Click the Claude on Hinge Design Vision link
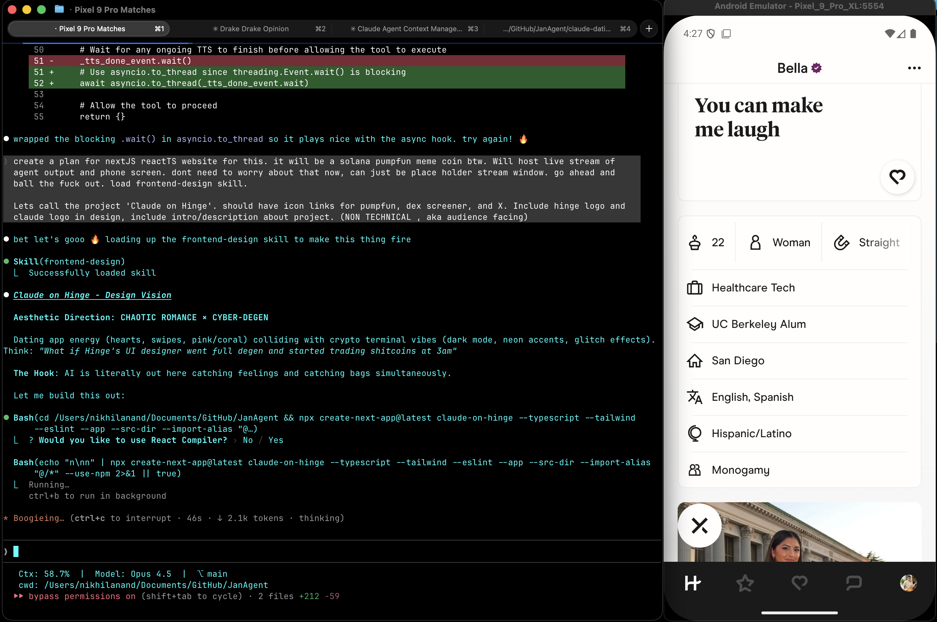The height and width of the screenshot is (622, 937). [92, 295]
